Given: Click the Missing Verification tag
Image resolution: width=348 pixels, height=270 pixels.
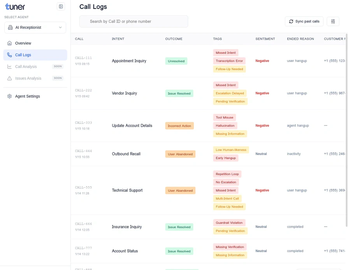Looking at the screenshot, I should pos(230,247).
